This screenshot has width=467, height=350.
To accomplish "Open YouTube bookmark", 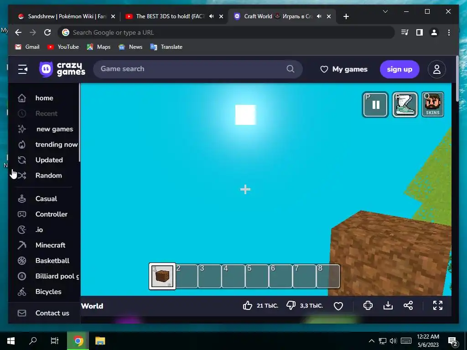I will click(x=63, y=47).
